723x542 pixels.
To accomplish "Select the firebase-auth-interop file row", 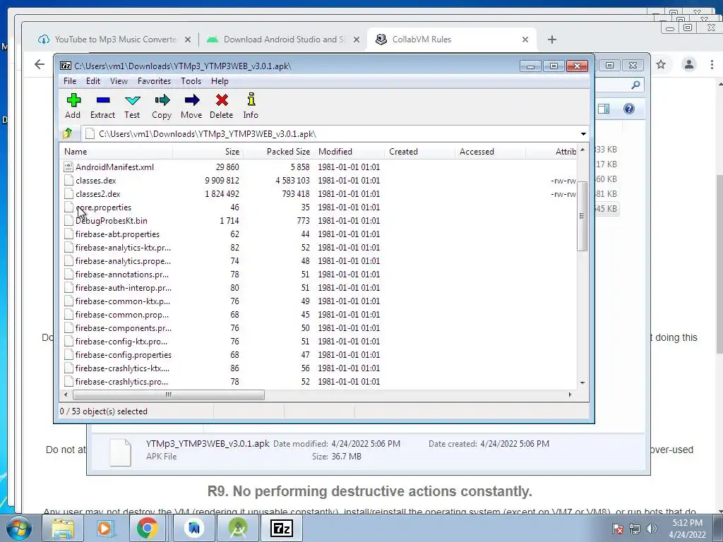I will pos(318,288).
